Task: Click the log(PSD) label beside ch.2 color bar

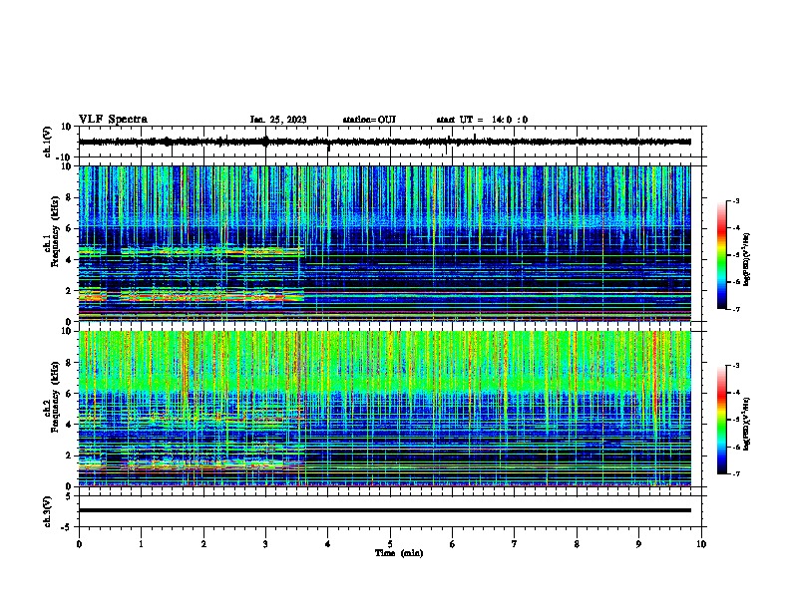Action: [x=747, y=425]
